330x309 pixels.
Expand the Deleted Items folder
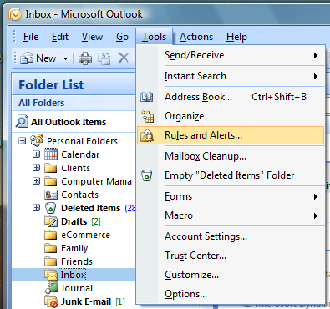37,208
